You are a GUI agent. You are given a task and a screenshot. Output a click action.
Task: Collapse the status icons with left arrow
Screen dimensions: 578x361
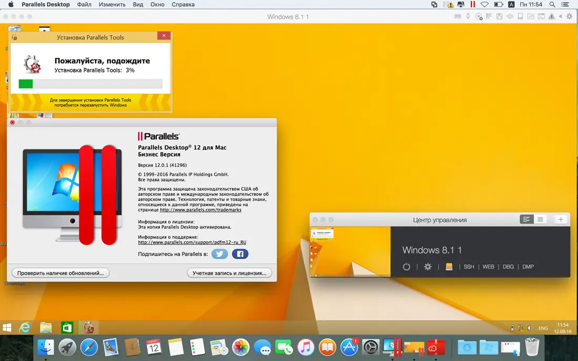[560, 17]
